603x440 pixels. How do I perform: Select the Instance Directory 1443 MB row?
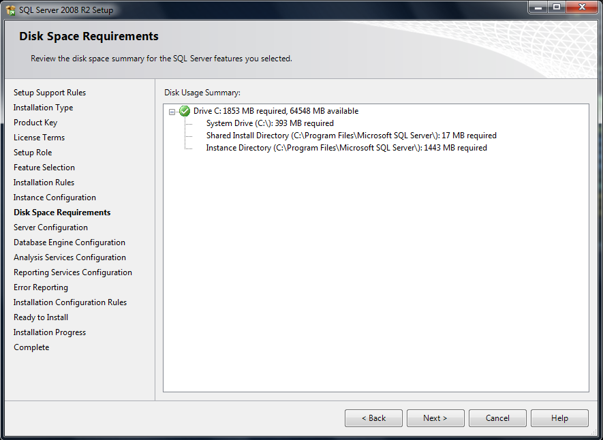tap(347, 148)
